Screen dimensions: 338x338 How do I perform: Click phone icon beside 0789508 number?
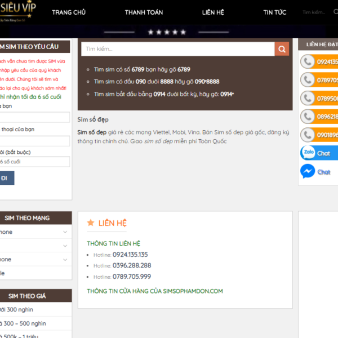(x=308, y=99)
